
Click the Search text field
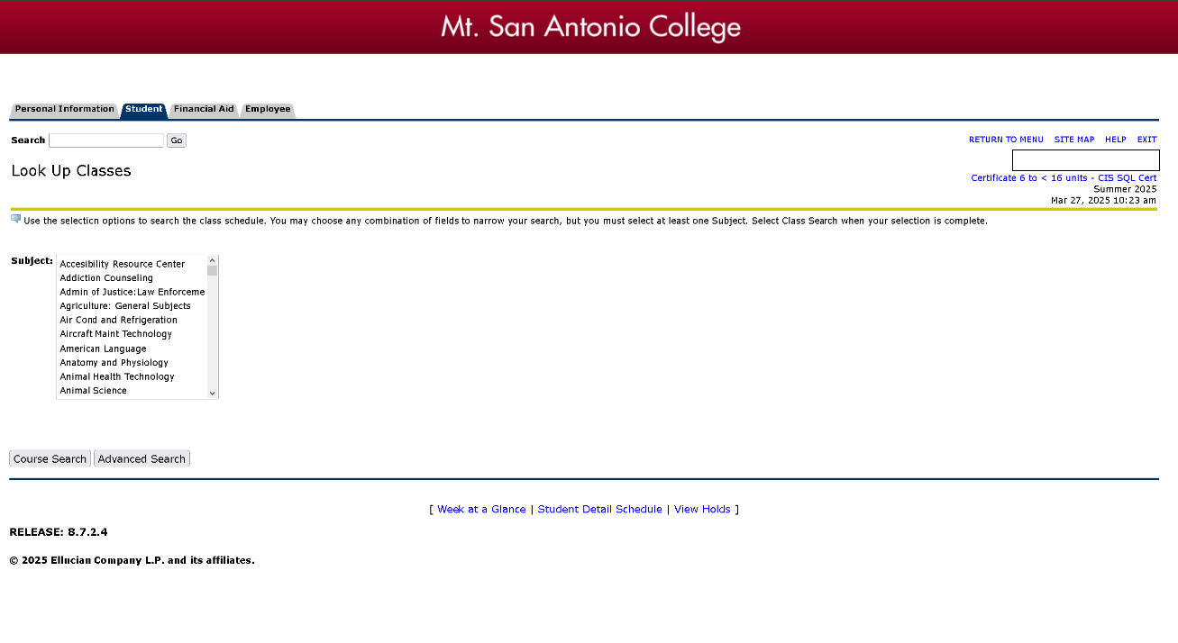pyautogui.click(x=106, y=140)
